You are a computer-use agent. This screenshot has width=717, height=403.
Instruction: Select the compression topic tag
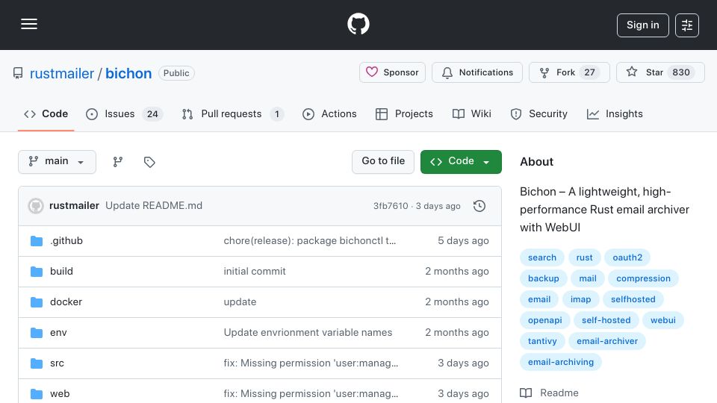click(643, 278)
